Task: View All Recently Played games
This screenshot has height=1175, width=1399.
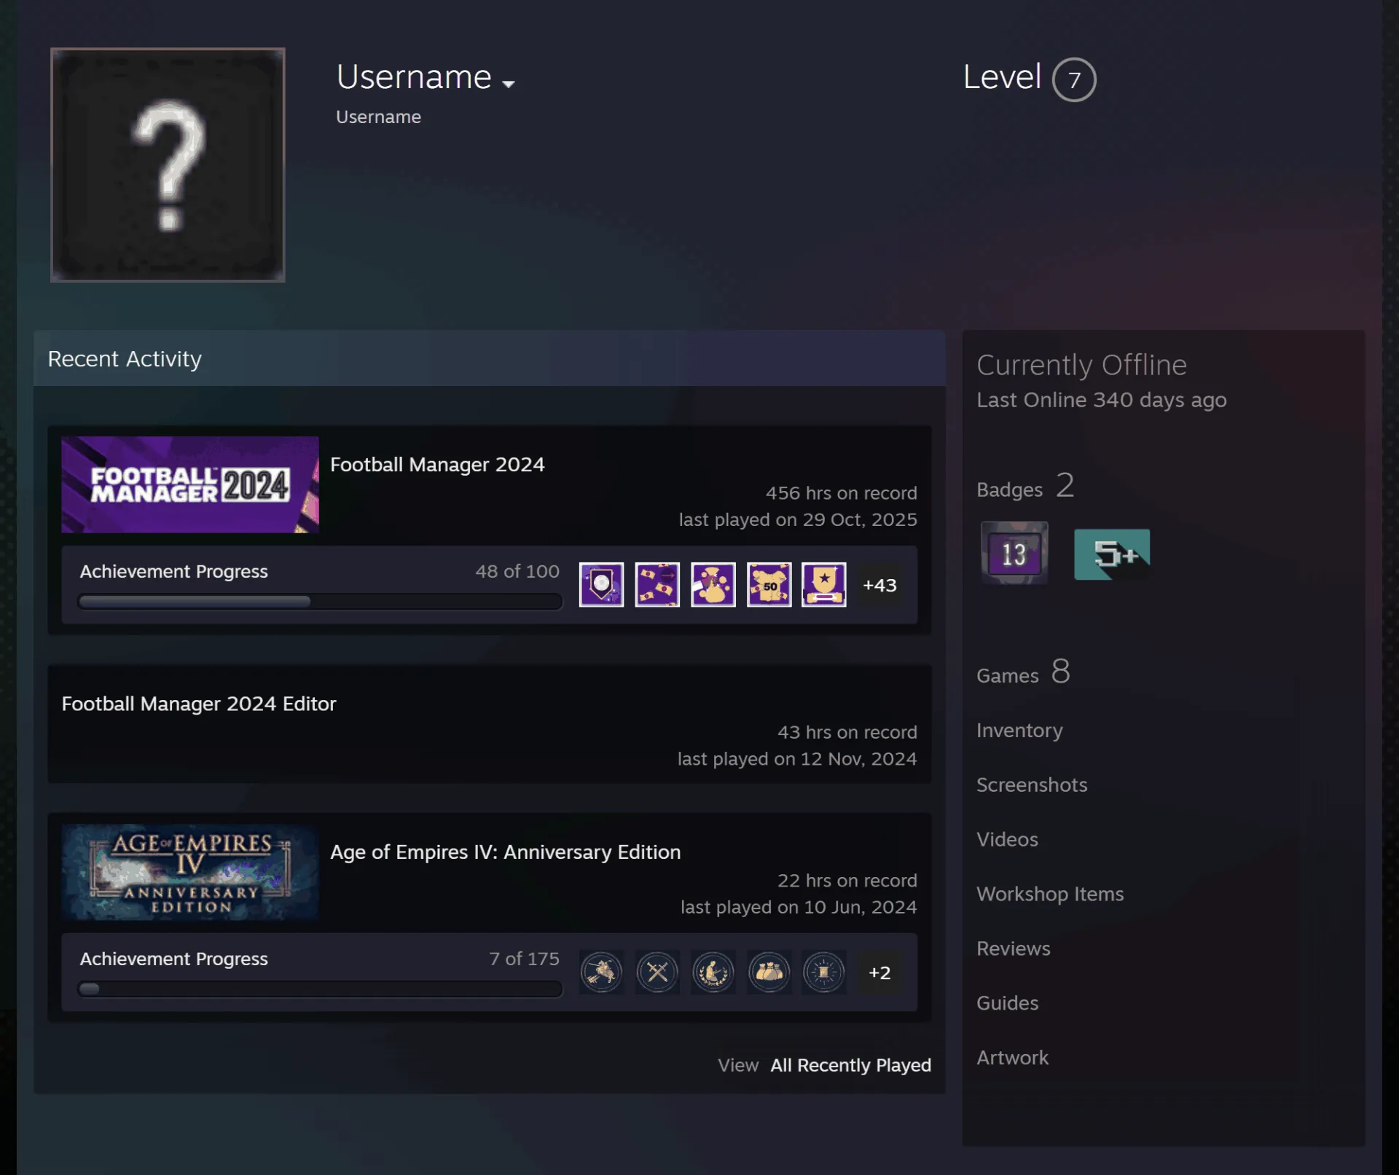Action: coord(851,1065)
